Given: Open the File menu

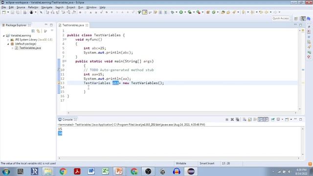Looking at the screenshot, I should [x=3, y=7].
